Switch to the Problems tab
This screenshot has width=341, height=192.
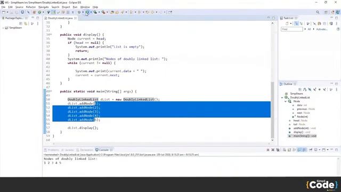pyautogui.click(x=52, y=150)
